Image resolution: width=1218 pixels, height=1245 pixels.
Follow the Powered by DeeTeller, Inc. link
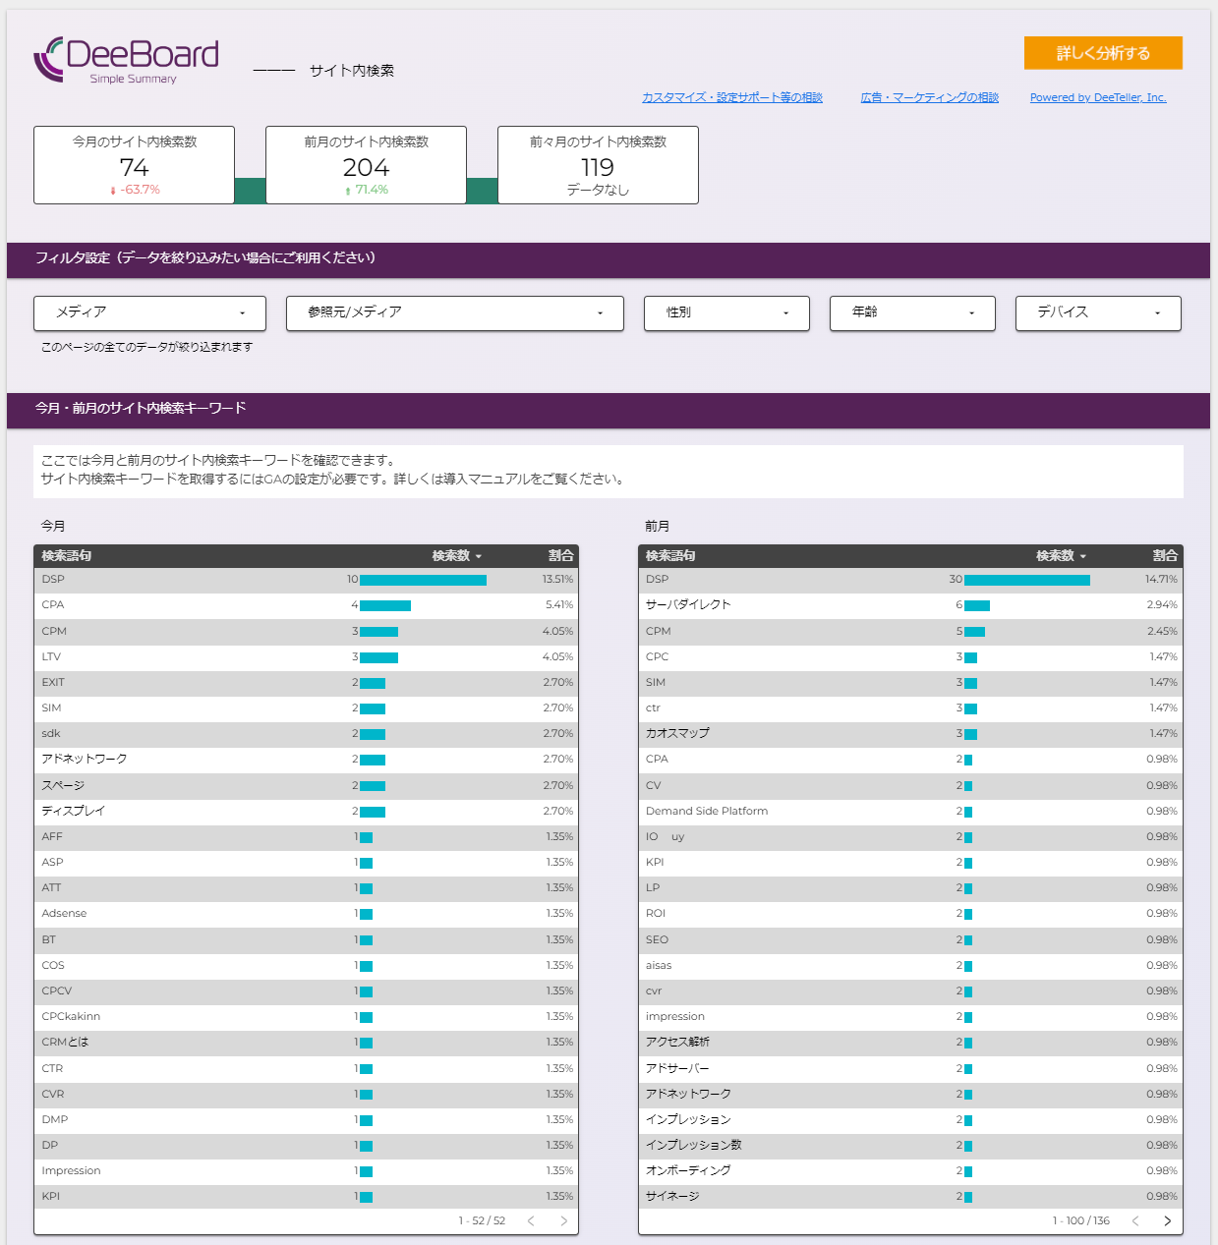pyautogui.click(x=1097, y=97)
